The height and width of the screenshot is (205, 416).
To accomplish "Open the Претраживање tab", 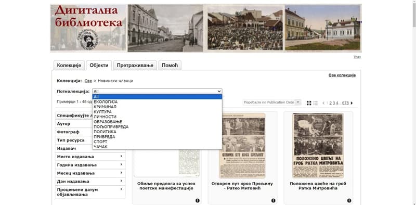I will [x=135, y=66].
